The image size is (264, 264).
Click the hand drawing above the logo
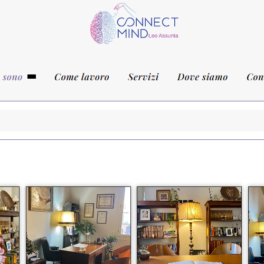click(125, 8)
